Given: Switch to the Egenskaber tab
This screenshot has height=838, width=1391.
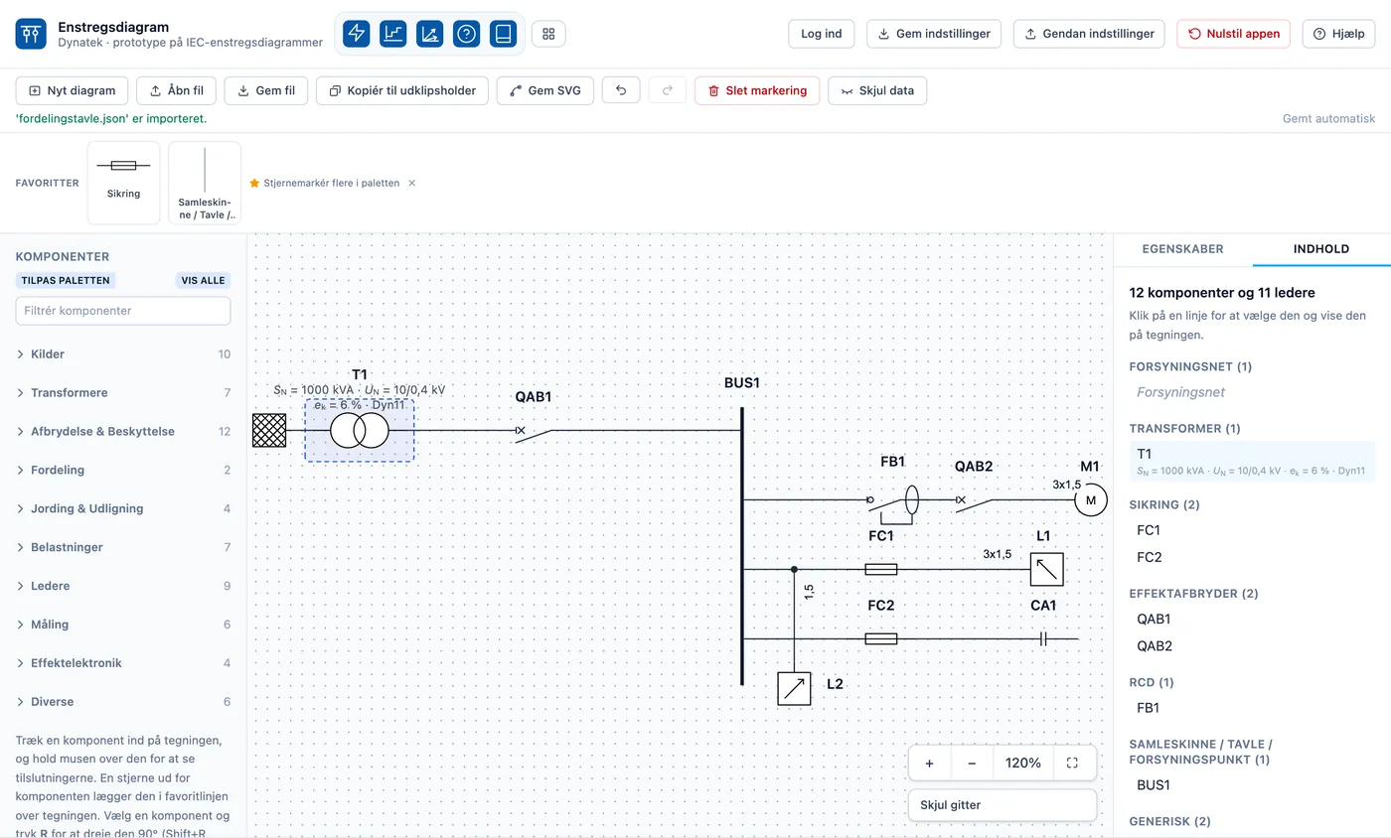Looking at the screenshot, I should point(1182,249).
